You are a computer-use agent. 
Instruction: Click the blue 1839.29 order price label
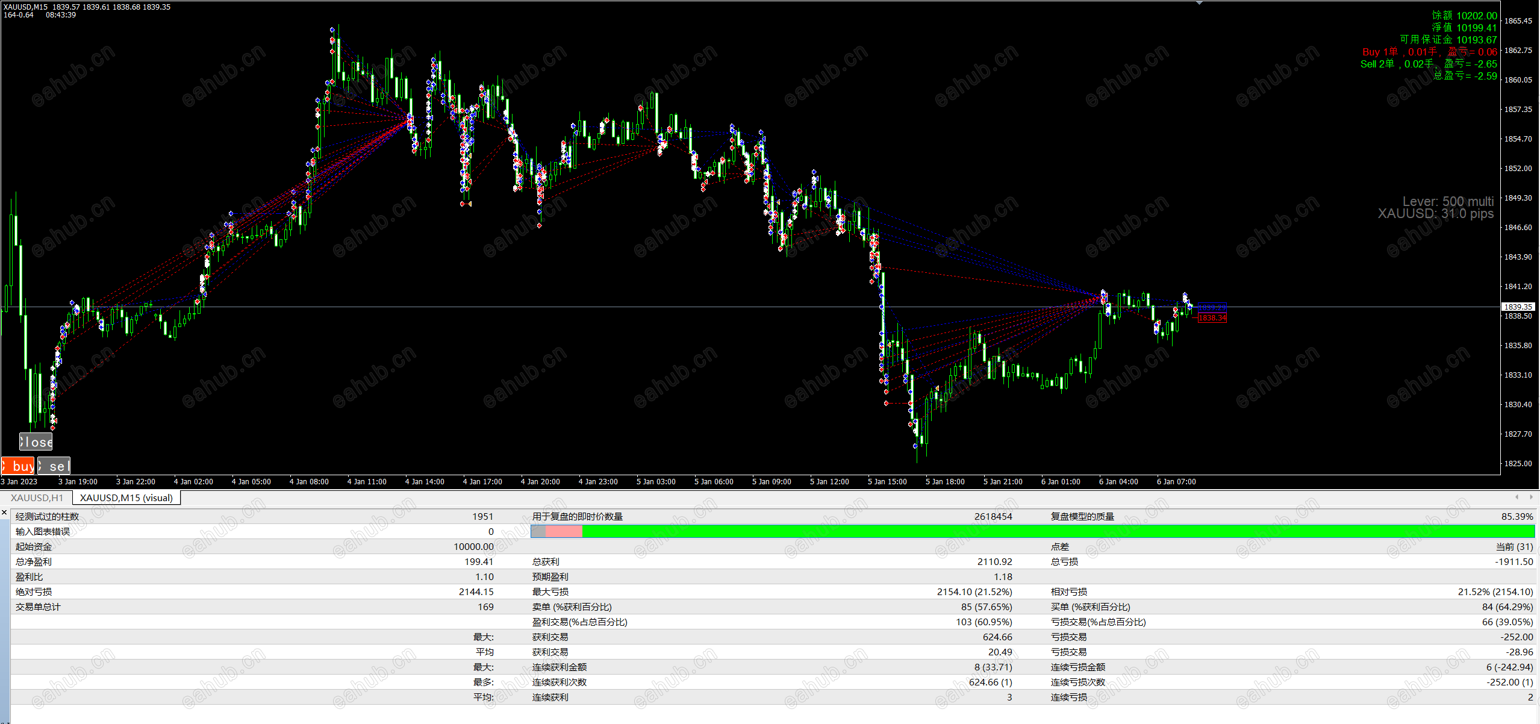(1212, 307)
